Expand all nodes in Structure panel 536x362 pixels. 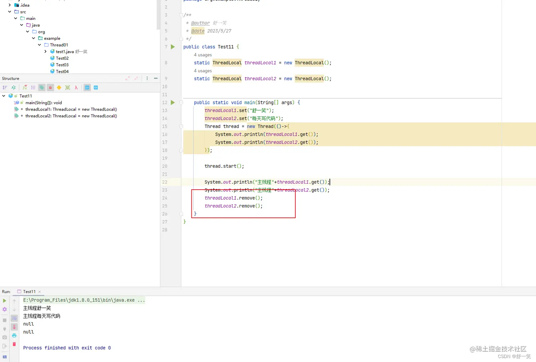click(x=128, y=78)
